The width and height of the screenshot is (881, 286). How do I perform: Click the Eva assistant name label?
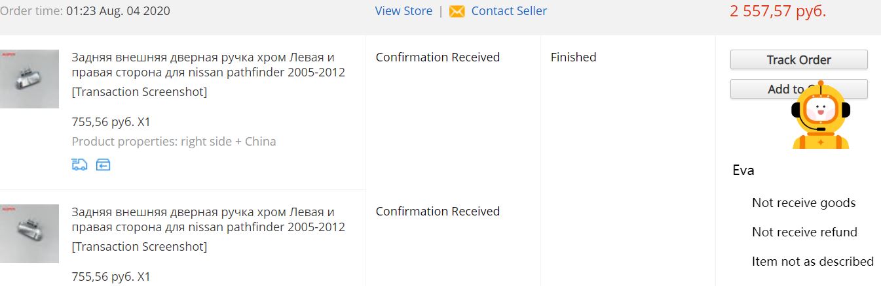point(743,171)
